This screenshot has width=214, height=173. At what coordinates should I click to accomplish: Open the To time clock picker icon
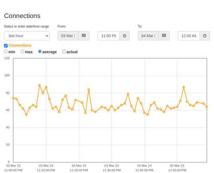[205, 36]
